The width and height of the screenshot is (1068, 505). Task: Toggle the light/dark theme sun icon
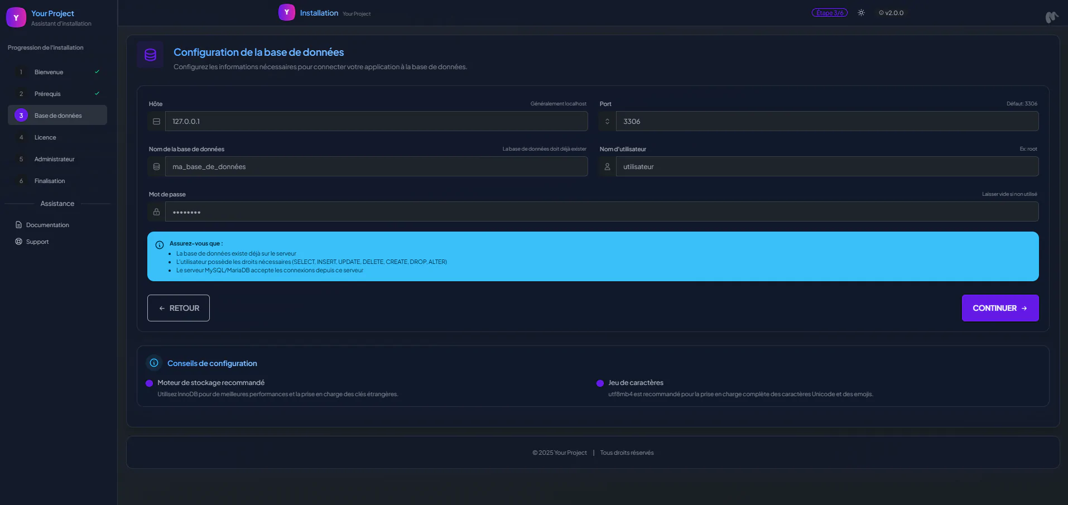[861, 13]
